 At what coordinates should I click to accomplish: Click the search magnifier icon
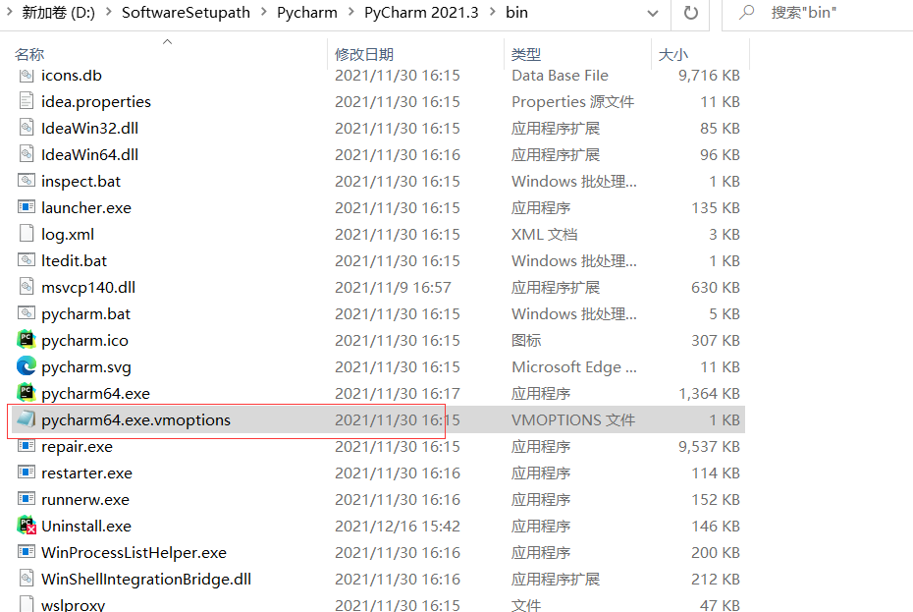click(746, 12)
